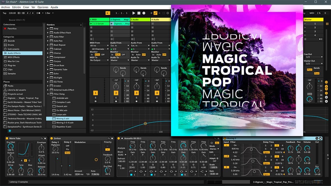
Task: Expand the Auto Filter folder
Action: [48, 37]
